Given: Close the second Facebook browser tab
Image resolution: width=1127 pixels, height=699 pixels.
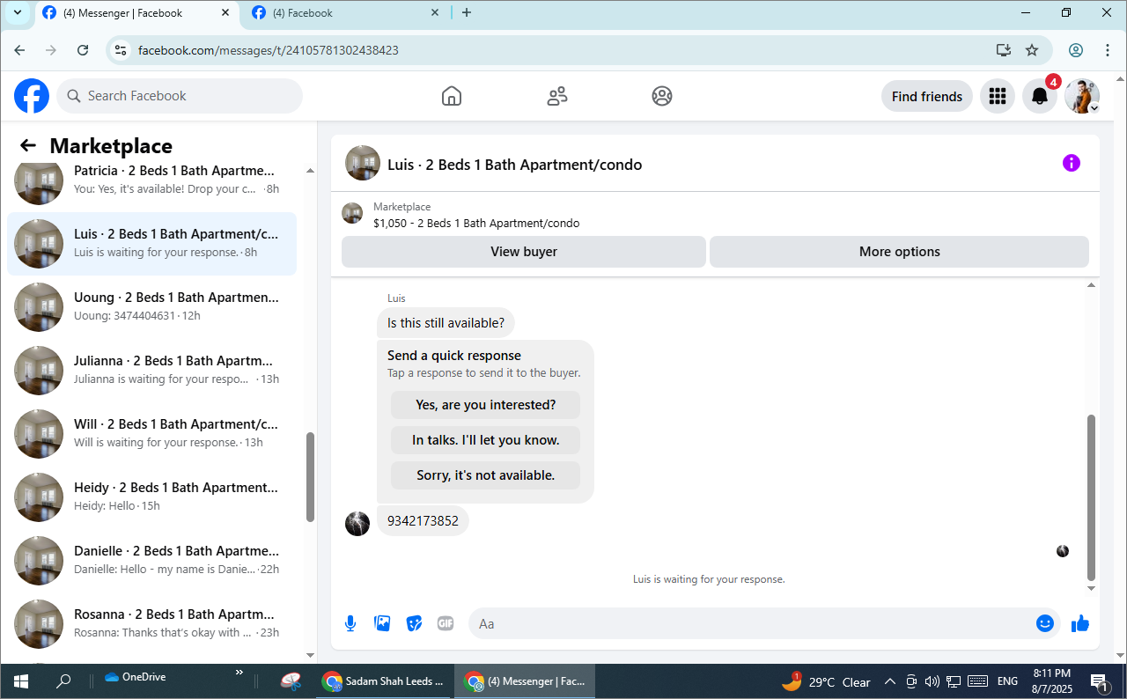Looking at the screenshot, I should tap(435, 12).
